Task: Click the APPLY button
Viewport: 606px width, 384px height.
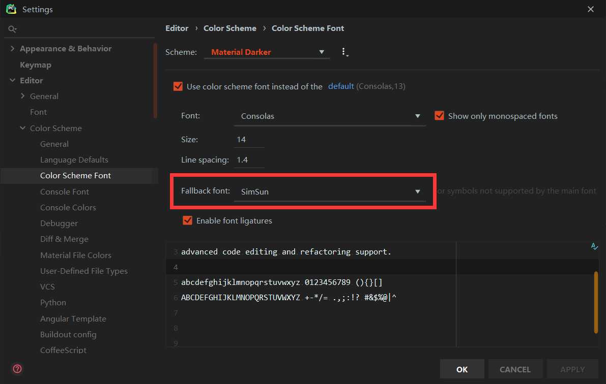Action: [572, 369]
